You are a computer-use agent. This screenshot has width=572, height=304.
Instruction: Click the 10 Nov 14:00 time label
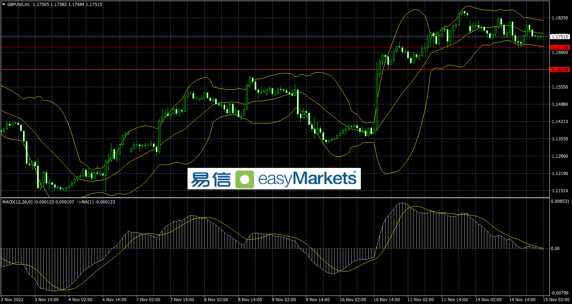point(387,300)
